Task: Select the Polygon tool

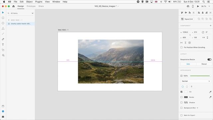Action: click(3, 29)
